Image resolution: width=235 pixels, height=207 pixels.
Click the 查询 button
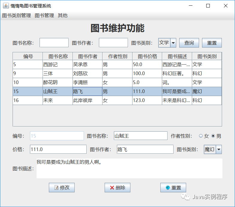(189, 43)
